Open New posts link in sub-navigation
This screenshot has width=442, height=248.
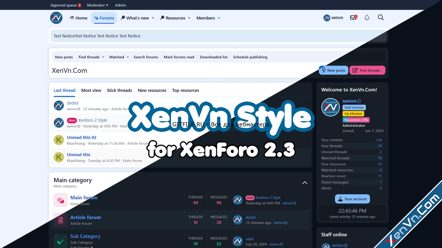[x=64, y=57]
